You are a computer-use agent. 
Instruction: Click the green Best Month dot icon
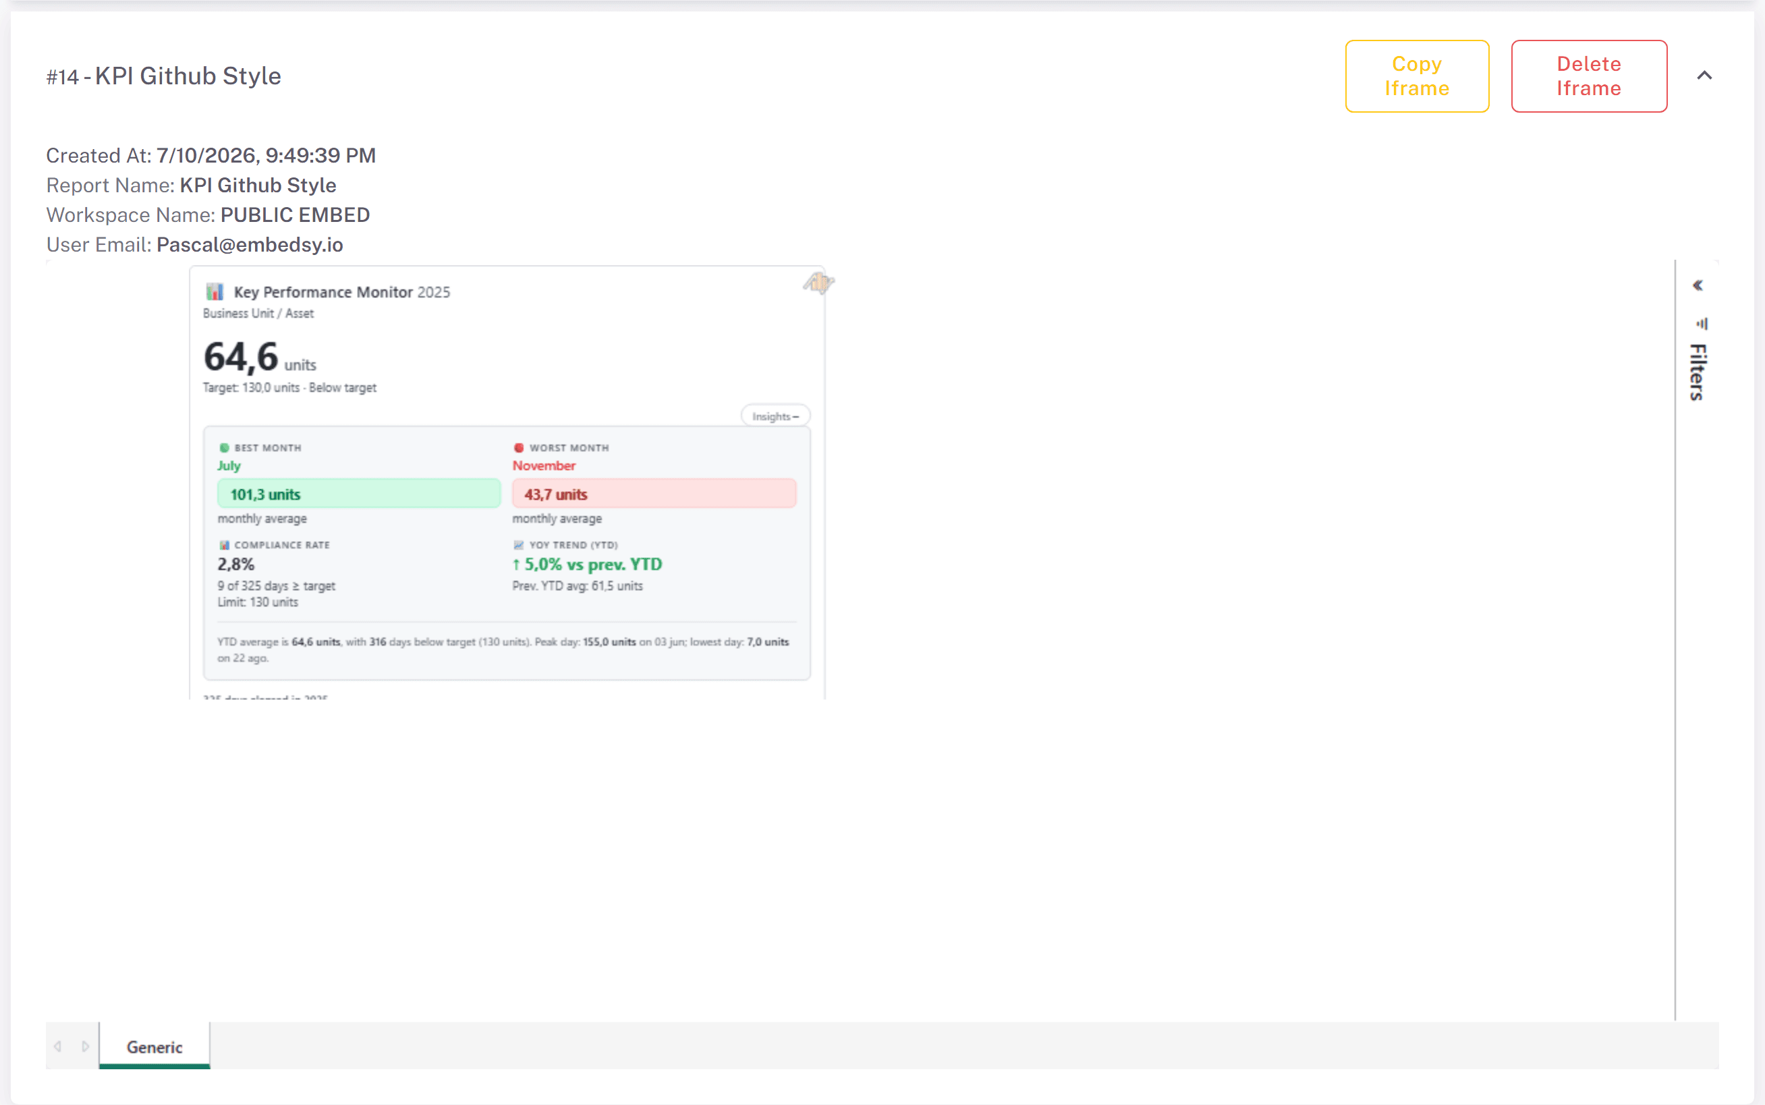point(225,448)
